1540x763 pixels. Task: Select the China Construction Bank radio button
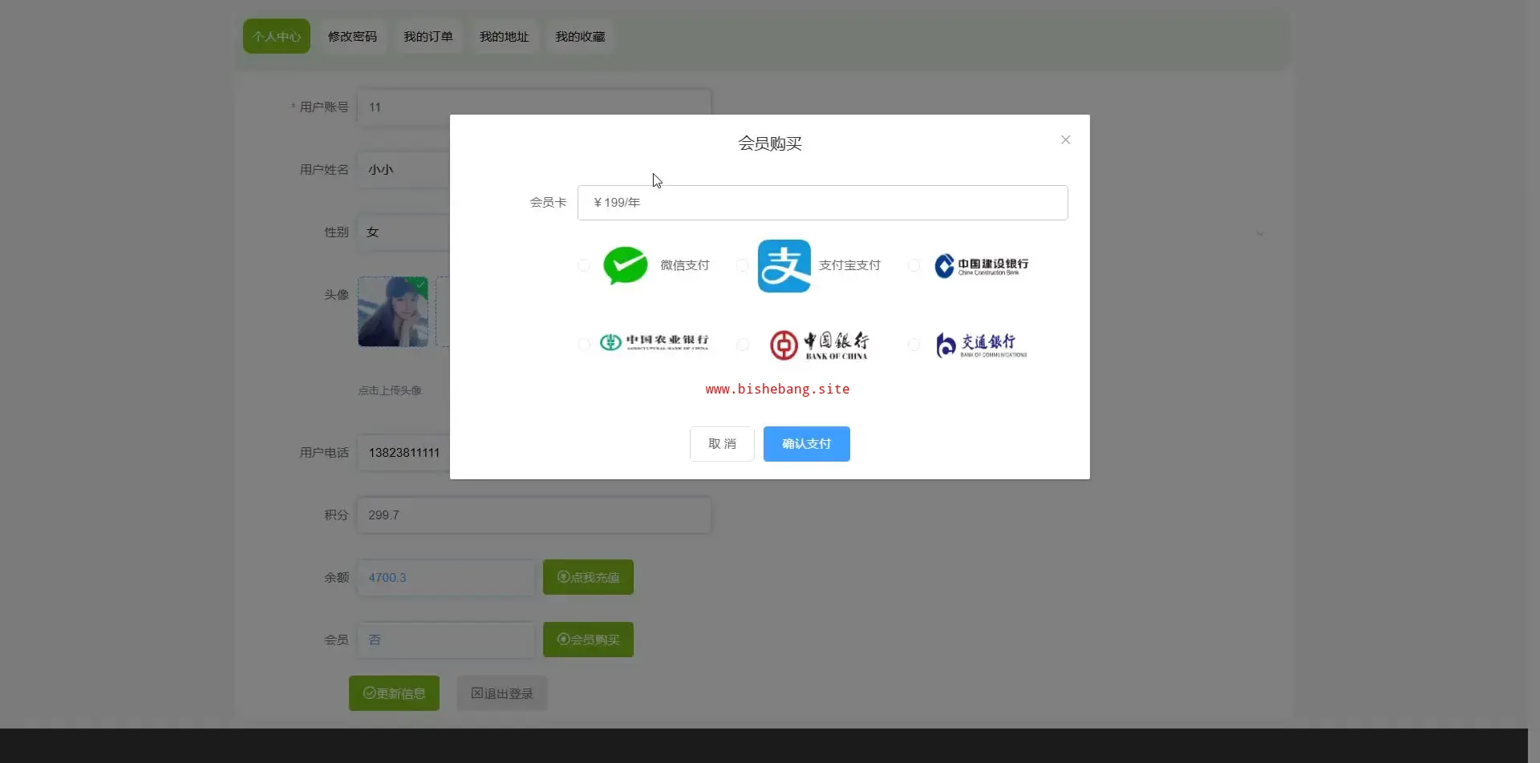pyautogui.click(x=914, y=265)
